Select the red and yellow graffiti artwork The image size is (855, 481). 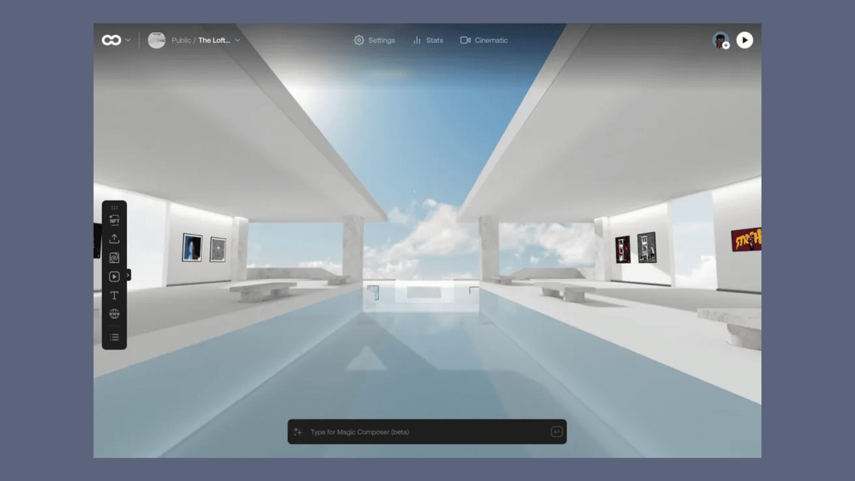[746, 239]
